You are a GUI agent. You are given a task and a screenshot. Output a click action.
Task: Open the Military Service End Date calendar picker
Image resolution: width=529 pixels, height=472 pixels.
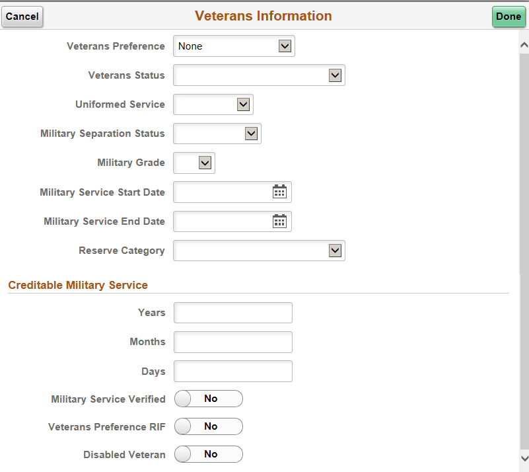point(279,221)
